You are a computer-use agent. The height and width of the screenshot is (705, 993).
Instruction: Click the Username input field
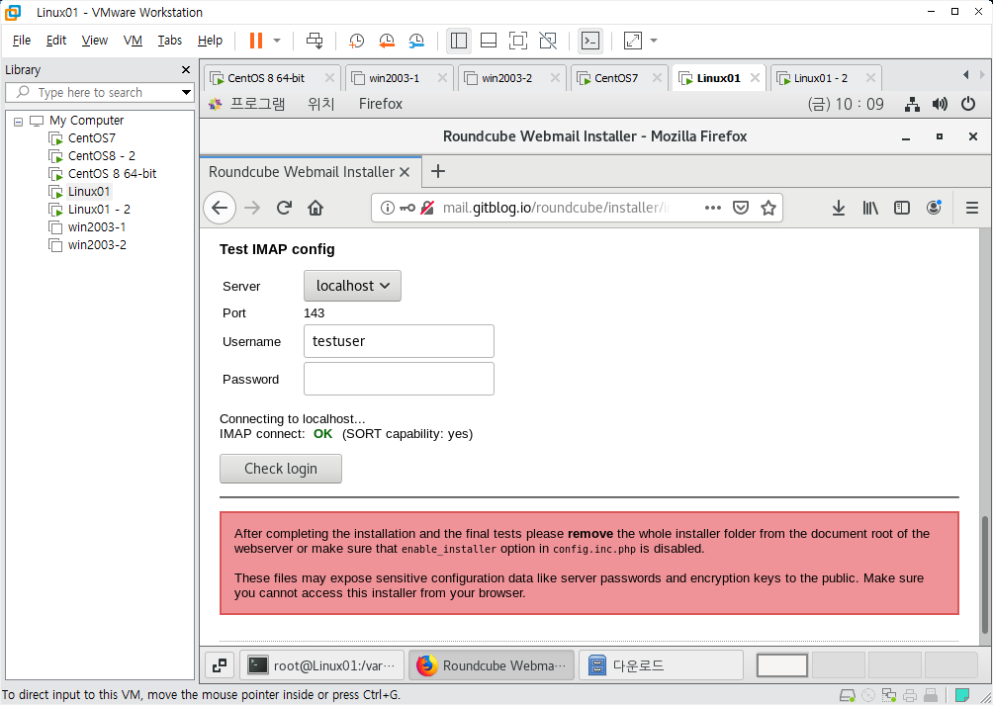[x=399, y=341]
